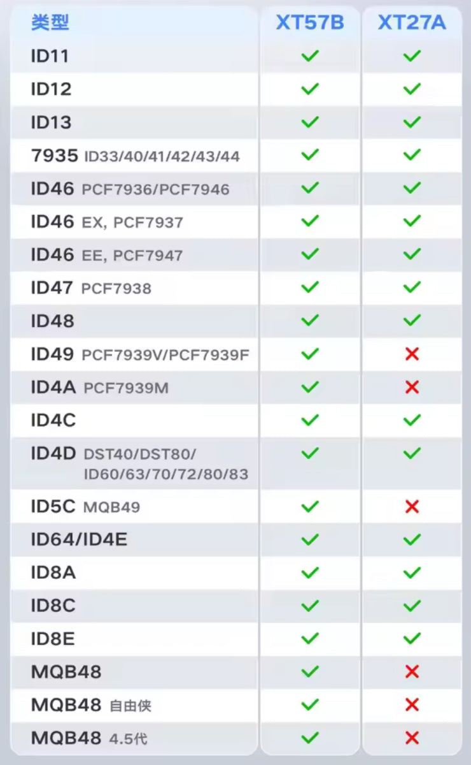Click the red X in MQB48 自由侠 row
Image resolution: width=471 pixels, height=765 pixels.
click(412, 704)
